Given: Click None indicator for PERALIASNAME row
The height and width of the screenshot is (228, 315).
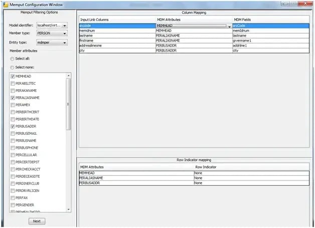Looking at the screenshot, I should click(x=251, y=178).
